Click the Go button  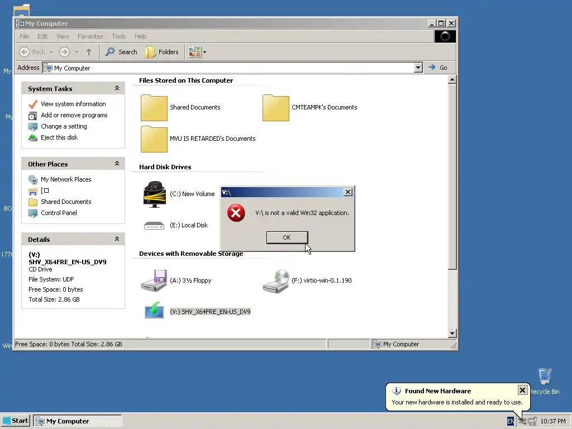[x=438, y=68]
